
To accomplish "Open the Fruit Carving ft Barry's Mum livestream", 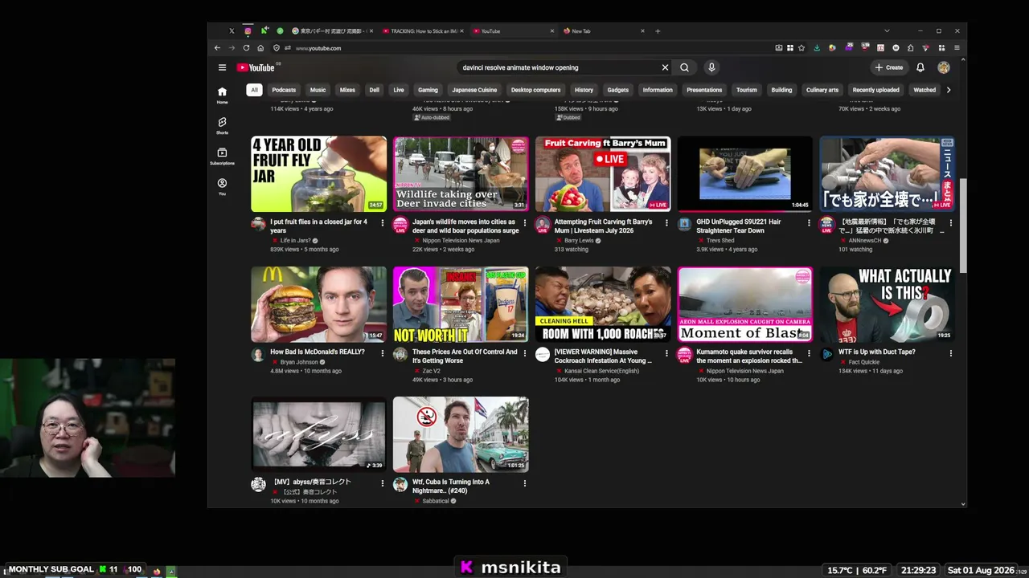I will (603, 174).
